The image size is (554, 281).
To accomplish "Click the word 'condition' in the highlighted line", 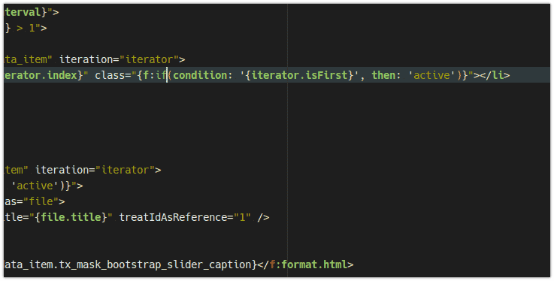I will [x=199, y=75].
